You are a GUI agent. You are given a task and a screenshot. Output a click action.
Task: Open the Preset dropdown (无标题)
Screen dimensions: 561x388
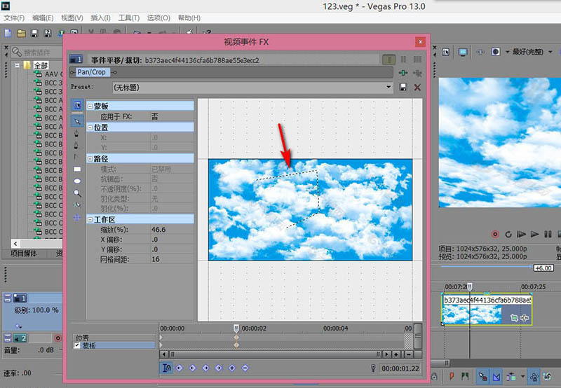pyautogui.click(x=388, y=87)
